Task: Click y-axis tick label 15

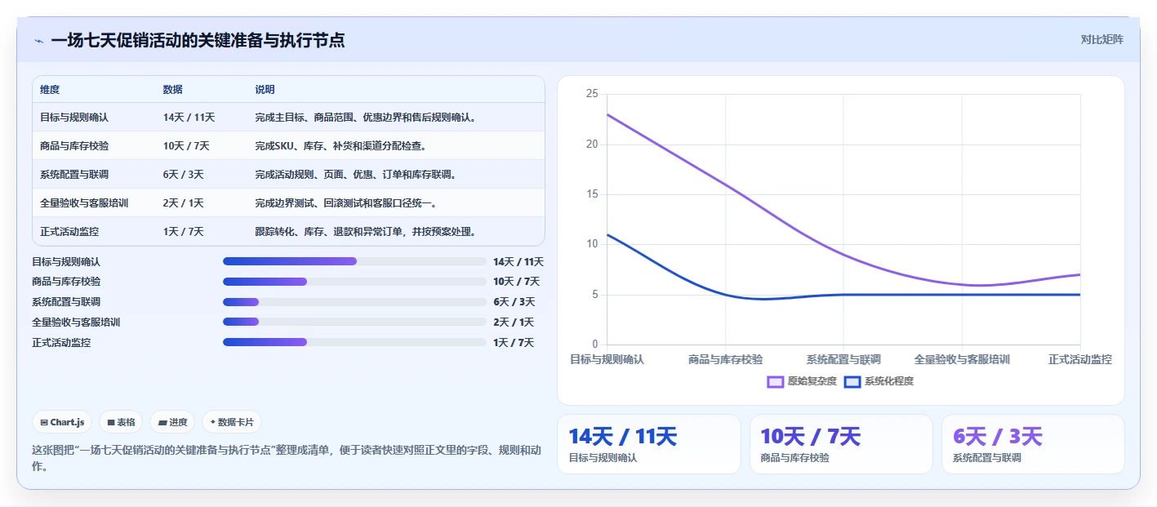Action: click(593, 194)
